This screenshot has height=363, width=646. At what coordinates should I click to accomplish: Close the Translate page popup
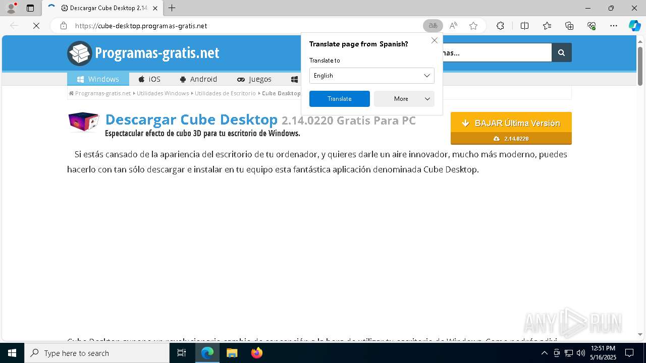point(435,40)
